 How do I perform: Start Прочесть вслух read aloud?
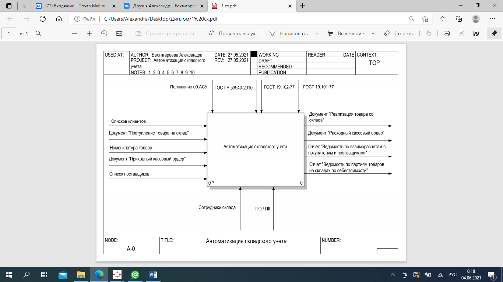pyautogui.click(x=232, y=33)
